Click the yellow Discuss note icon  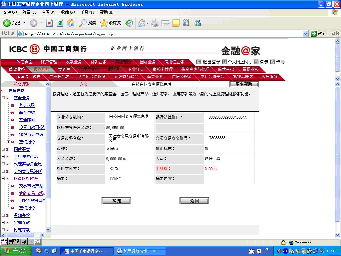tap(176, 23)
